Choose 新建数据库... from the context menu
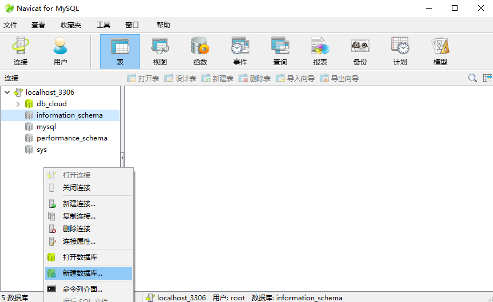 (89, 273)
